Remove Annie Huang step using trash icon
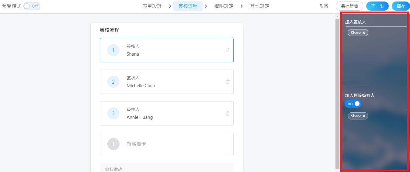This screenshot has width=410, height=172. coord(228,113)
